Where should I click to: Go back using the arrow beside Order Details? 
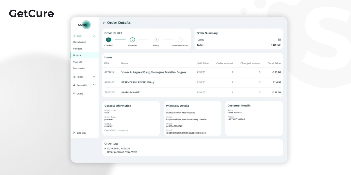pos(104,23)
